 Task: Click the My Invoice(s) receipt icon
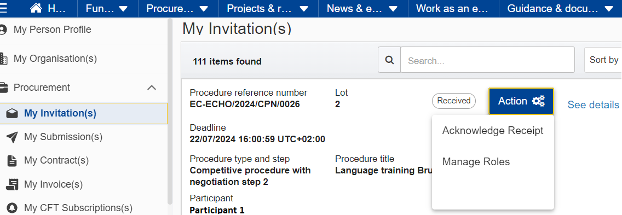coord(13,184)
